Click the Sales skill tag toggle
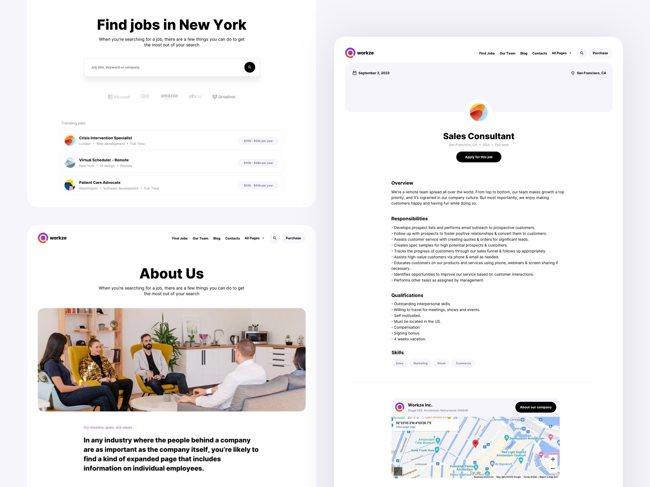Image resolution: width=650 pixels, height=487 pixels. point(400,363)
